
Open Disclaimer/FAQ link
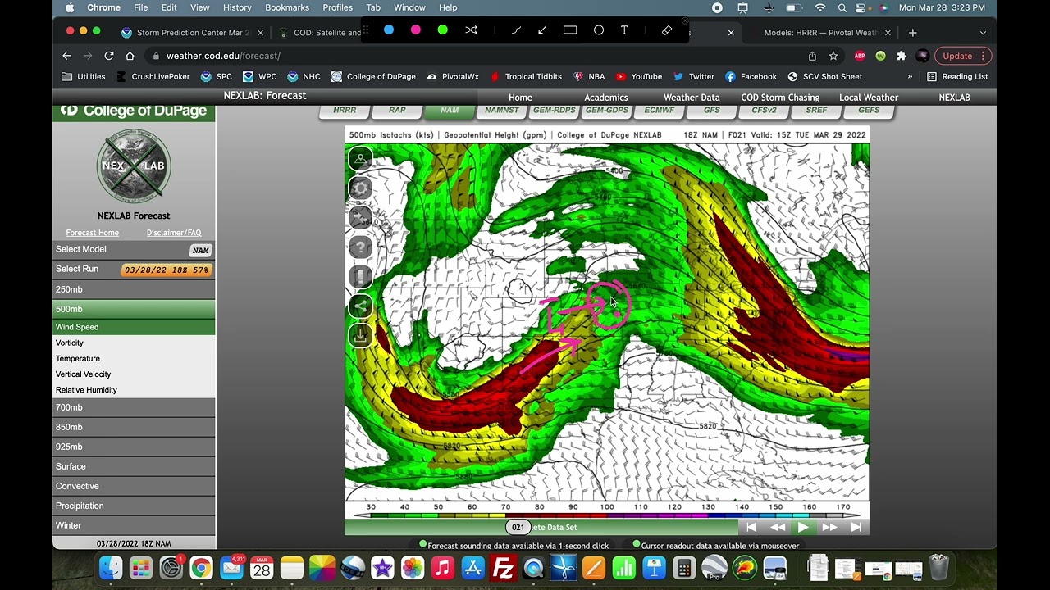[174, 233]
